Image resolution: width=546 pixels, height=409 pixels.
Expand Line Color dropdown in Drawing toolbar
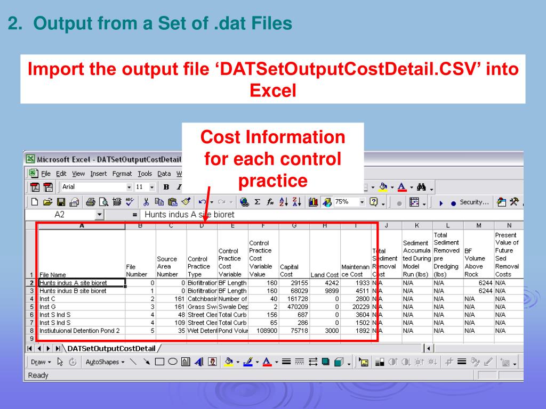(257, 362)
